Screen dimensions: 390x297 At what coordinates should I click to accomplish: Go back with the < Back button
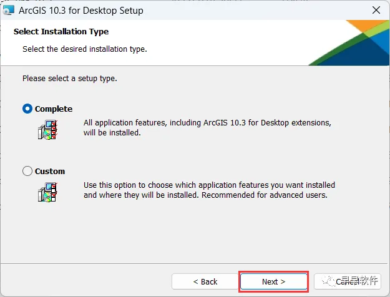tap(205, 281)
